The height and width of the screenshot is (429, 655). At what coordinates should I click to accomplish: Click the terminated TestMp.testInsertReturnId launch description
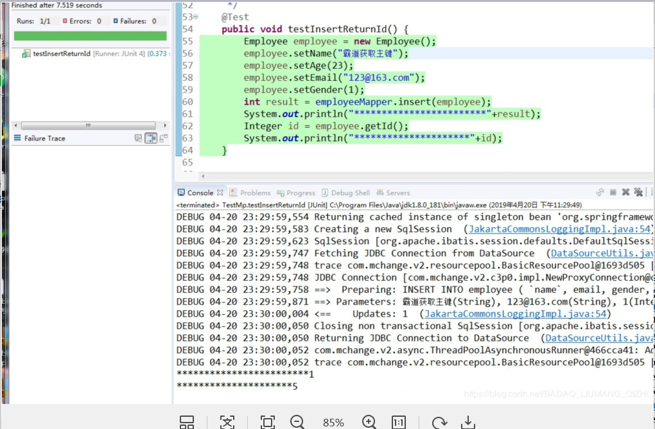[379, 205]
